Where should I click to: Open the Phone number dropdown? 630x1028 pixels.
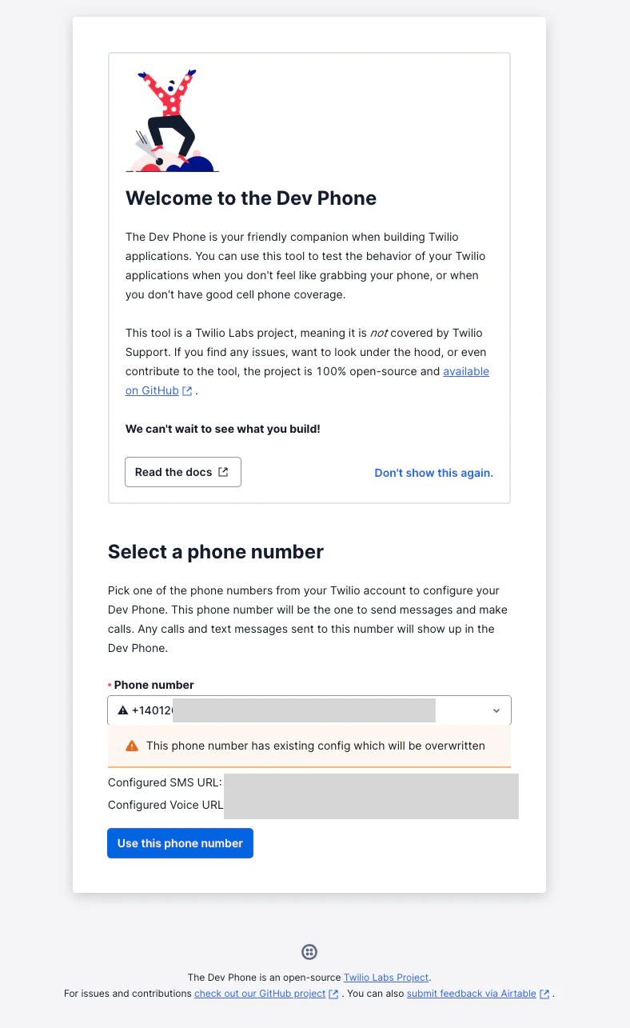coord(309,710)
